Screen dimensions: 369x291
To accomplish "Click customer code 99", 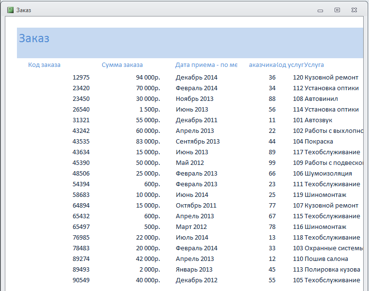I will [x=272, y=163].
